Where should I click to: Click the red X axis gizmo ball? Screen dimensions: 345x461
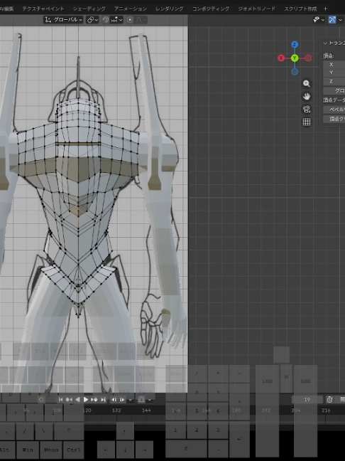point(281,58)
